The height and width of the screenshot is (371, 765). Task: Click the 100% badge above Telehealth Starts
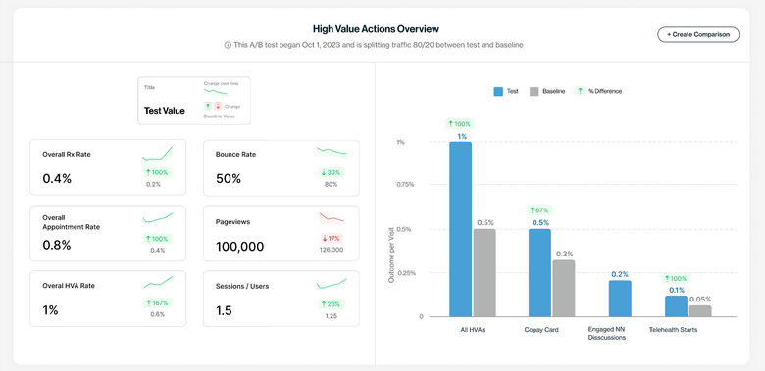[676, 279]
